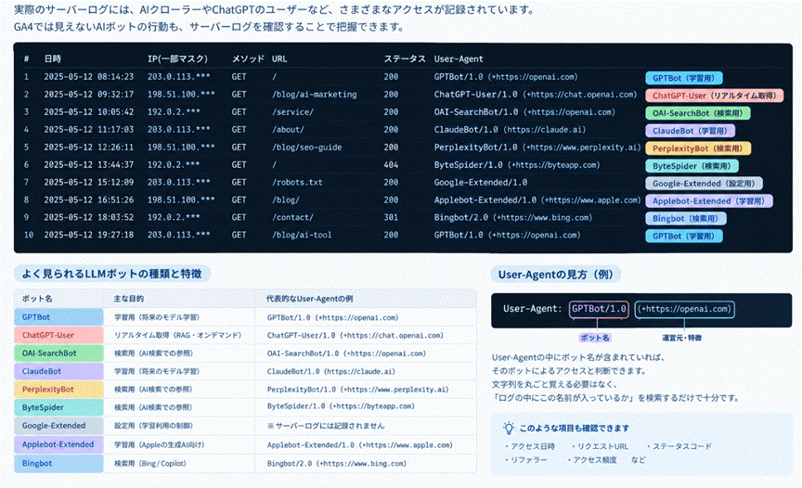
Task: Select the GPTBot (学習用) tag on the 08:14:23 log row
Action: (684, 78)
